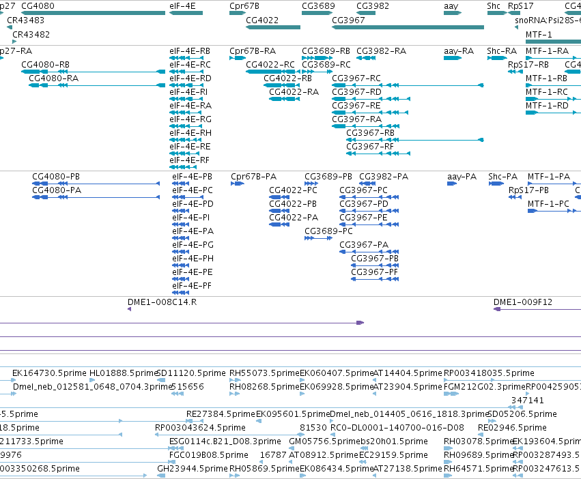
Task: Click the Shc gene label
Action: (494, 6)
